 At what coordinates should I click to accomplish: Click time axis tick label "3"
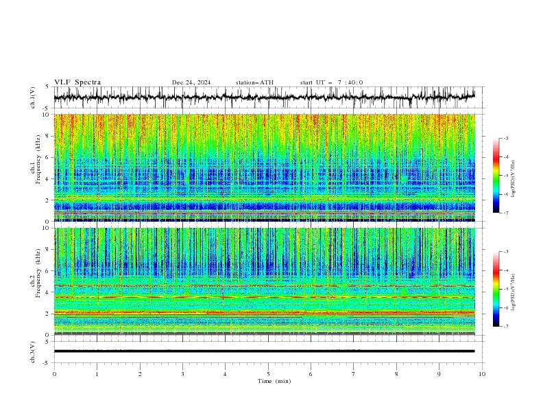182,374
